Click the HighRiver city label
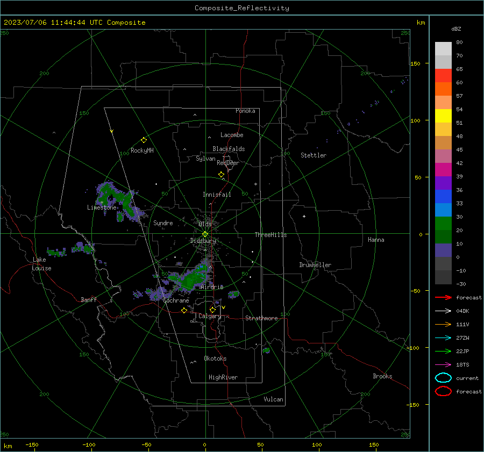Screen dimensions: 484x452 coord(223,377)
